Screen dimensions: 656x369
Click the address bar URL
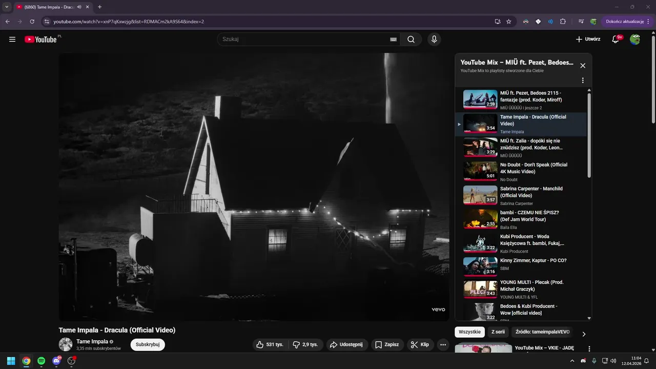pos(129,22)
